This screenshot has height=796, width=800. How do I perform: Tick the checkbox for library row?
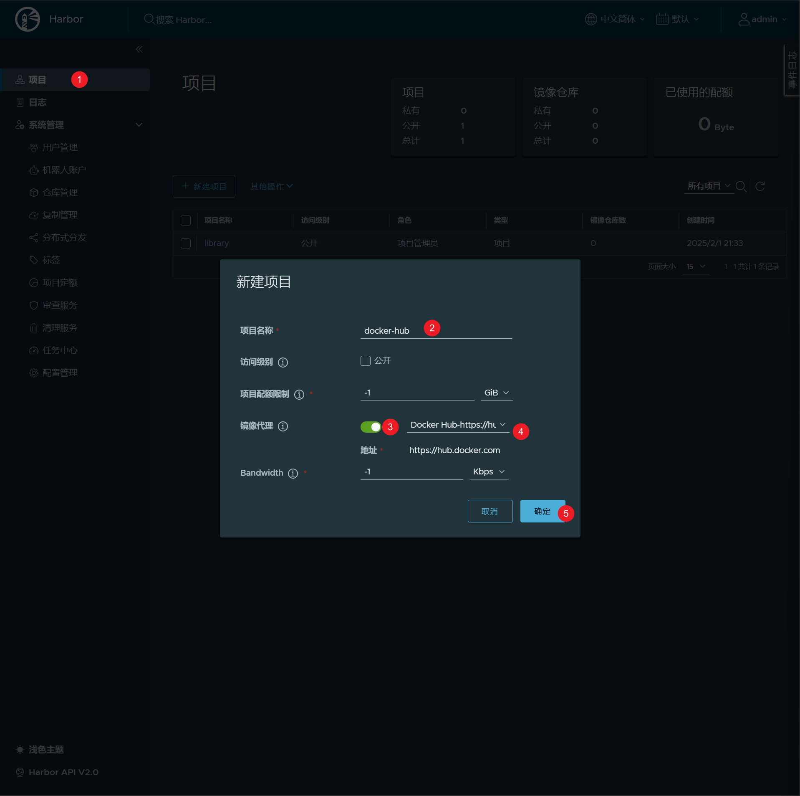[186, 243]
